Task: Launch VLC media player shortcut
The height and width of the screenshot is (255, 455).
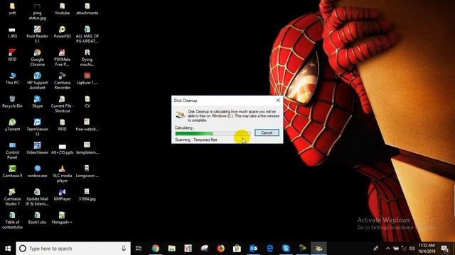Action: (x=62, y=174)
